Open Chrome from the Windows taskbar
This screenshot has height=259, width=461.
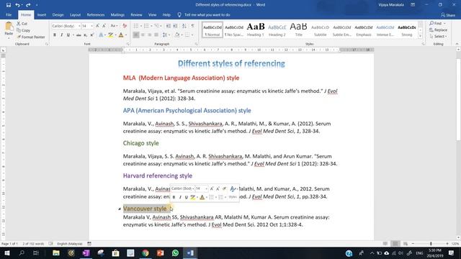point(146,253)
